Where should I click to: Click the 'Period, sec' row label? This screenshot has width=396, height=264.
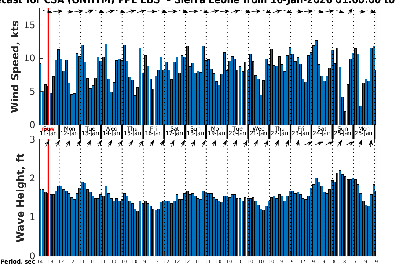click(18, 261)
